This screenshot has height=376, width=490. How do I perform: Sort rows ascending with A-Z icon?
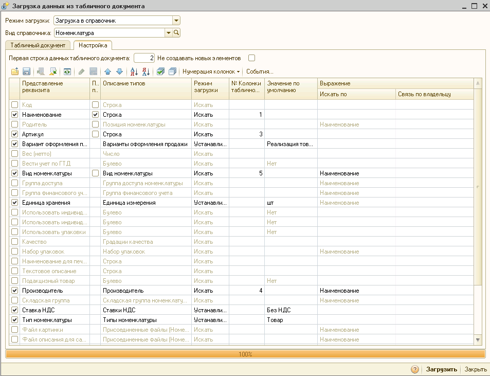(134, 71)
